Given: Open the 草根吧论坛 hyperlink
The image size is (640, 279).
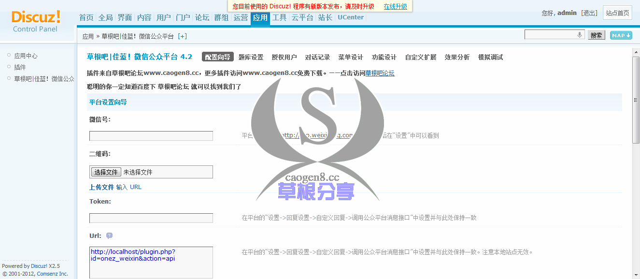Looking at the screenshot, I should 380,73.
